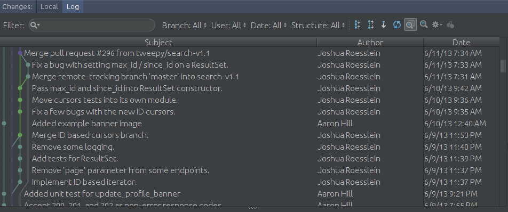The height and width of the screenshot is (212, 508).
Task: Refresh the commit log
Action: coord(397,25)
